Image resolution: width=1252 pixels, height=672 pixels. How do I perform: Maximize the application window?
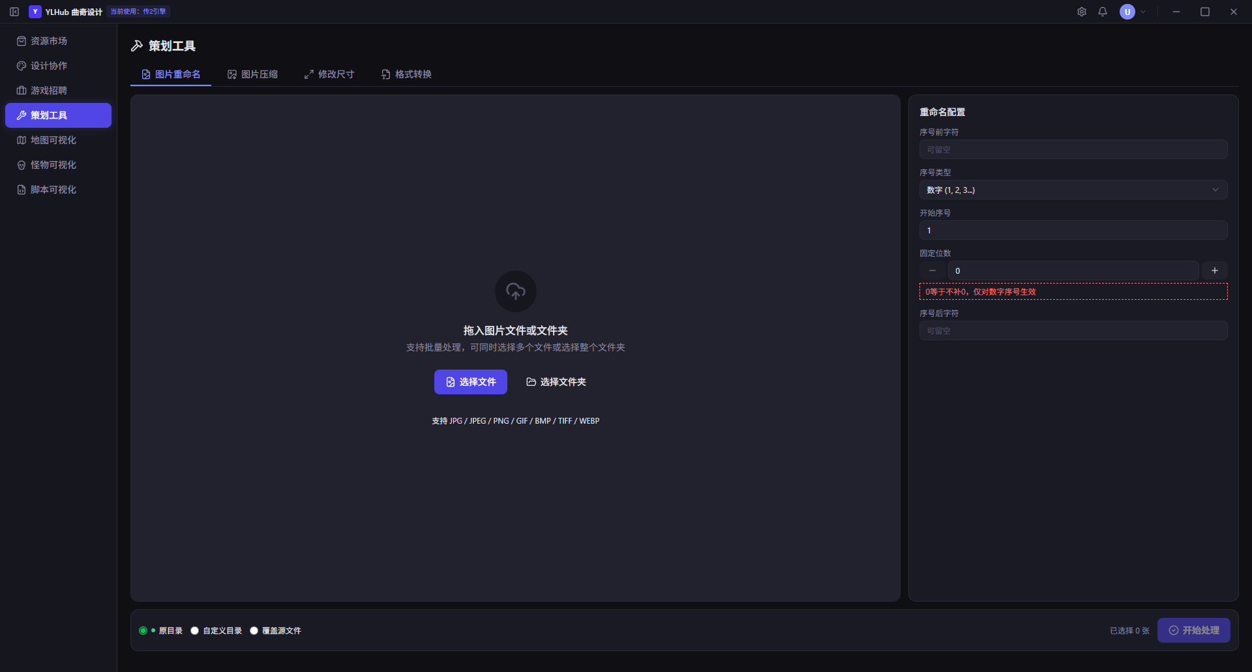coord(1205,12)
